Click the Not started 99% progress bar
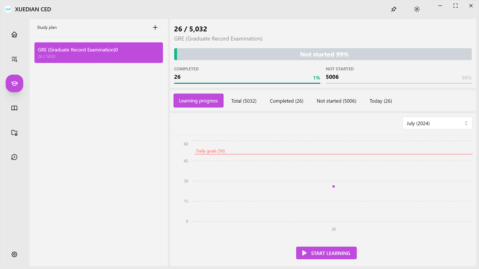Screen dimensions: 479x269 point(324,54)
